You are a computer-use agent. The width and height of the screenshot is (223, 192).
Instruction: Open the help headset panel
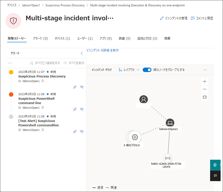(215, 165)
